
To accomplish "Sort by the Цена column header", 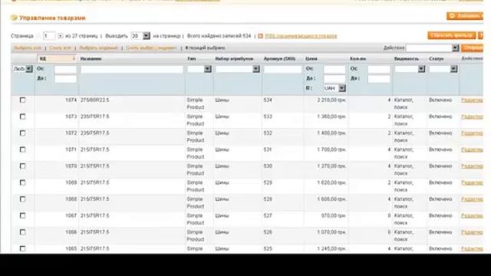I will tap(311, 59).
